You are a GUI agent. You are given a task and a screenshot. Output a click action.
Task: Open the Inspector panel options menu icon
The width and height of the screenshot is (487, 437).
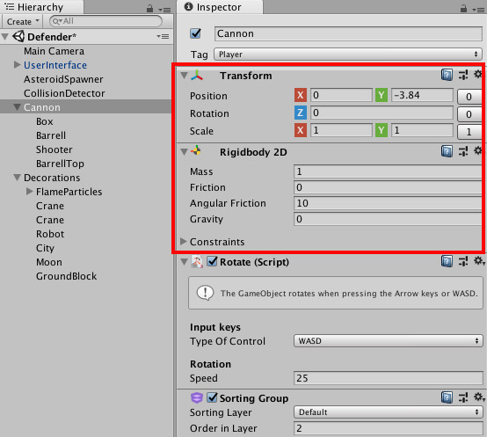[x=478, y=10]
